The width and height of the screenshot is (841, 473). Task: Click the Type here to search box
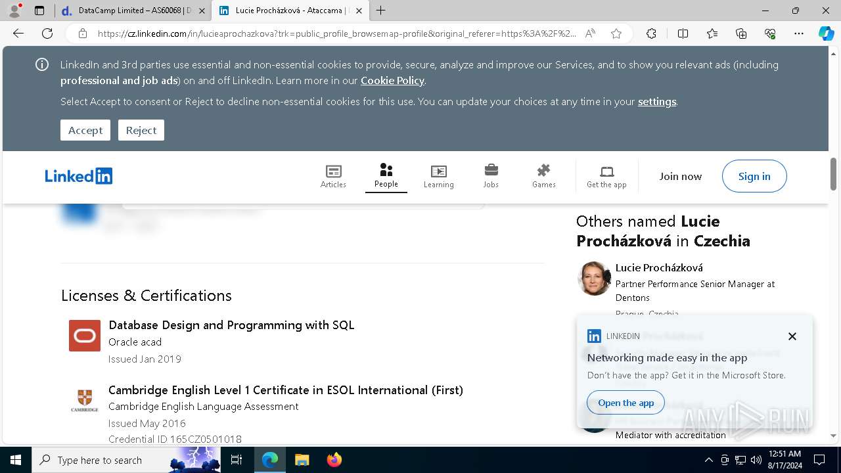126,460
